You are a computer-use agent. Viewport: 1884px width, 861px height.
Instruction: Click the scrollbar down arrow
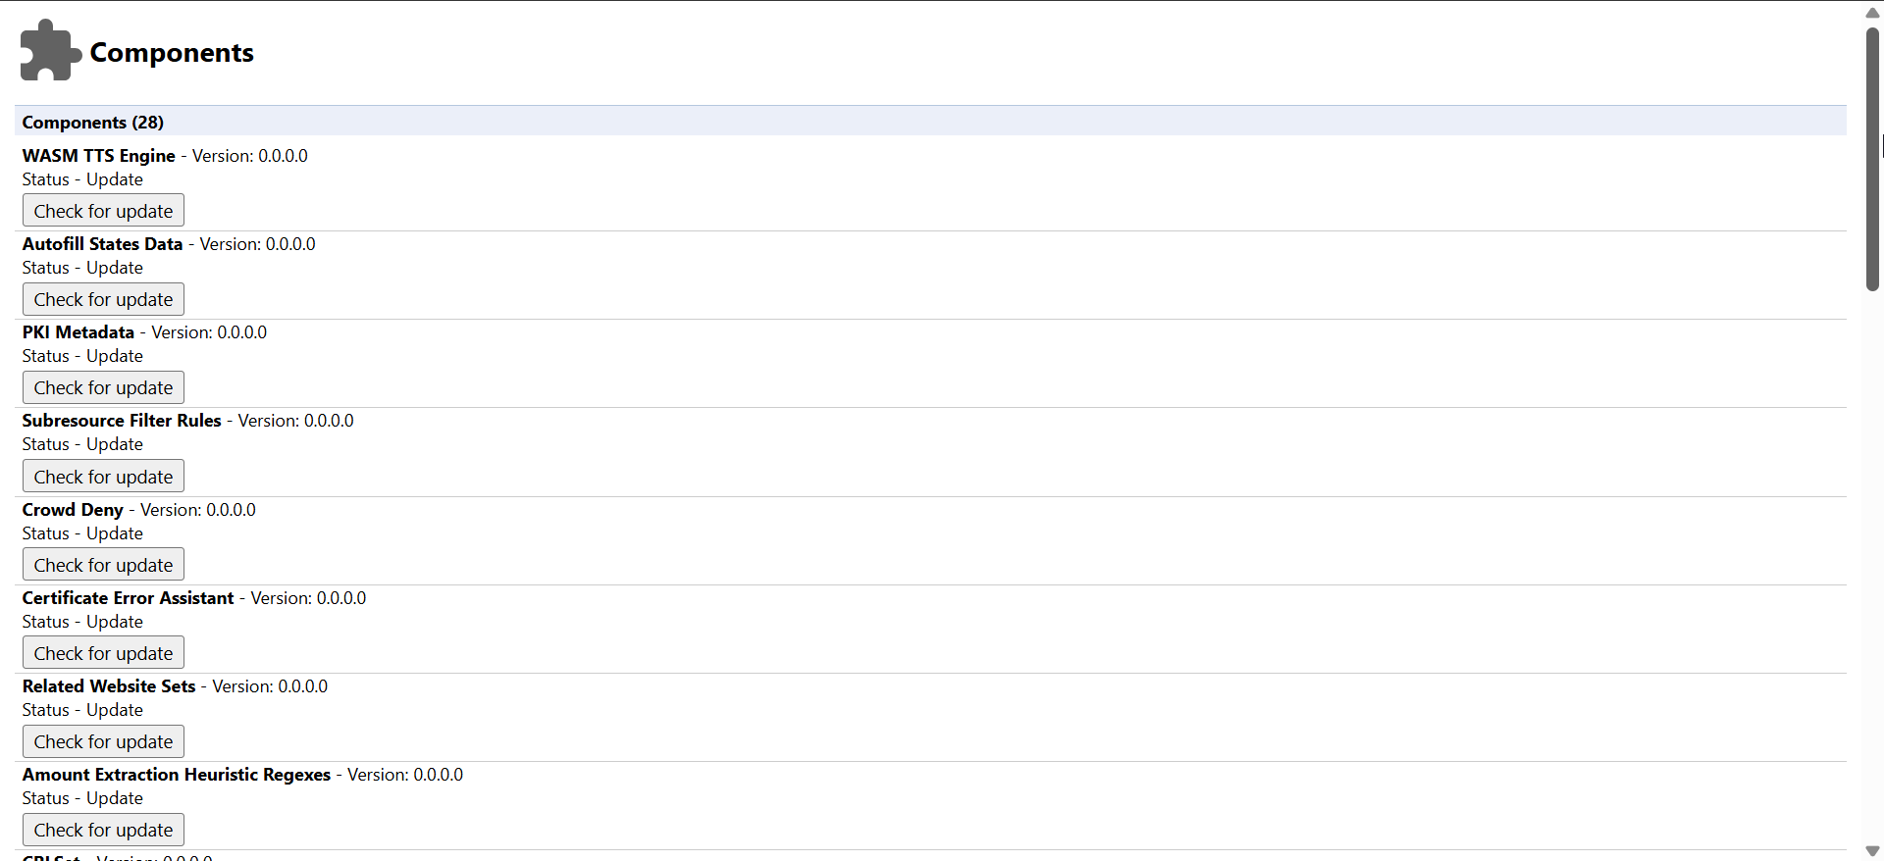(1872, 851)
